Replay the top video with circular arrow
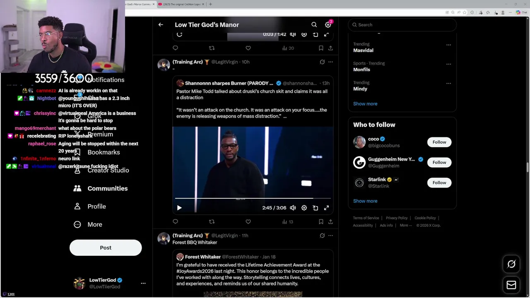530x298 pixels. coord(179,34)
